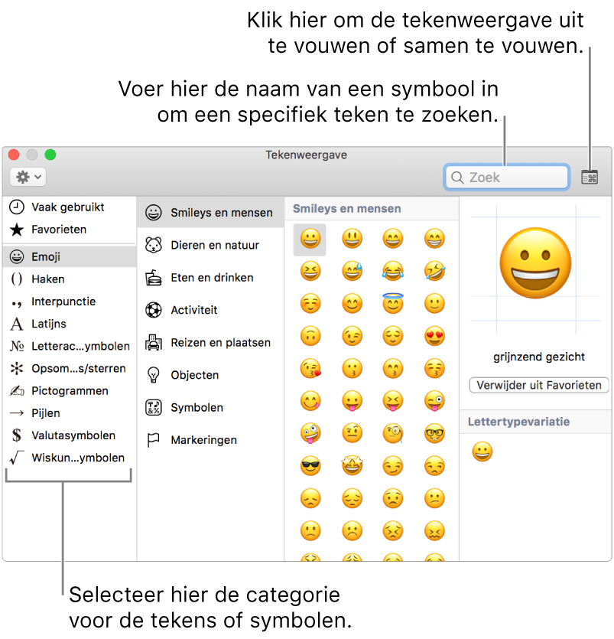Click Verwijder uit Favorieten button

[538, 385]
